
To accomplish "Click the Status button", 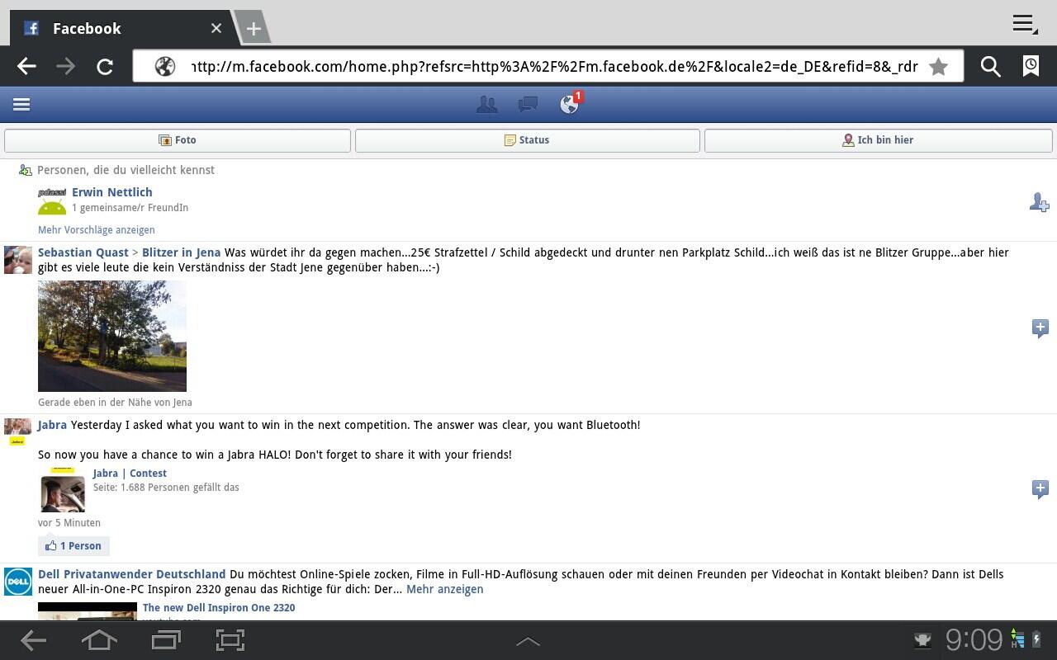I will (x=528, y=140).
